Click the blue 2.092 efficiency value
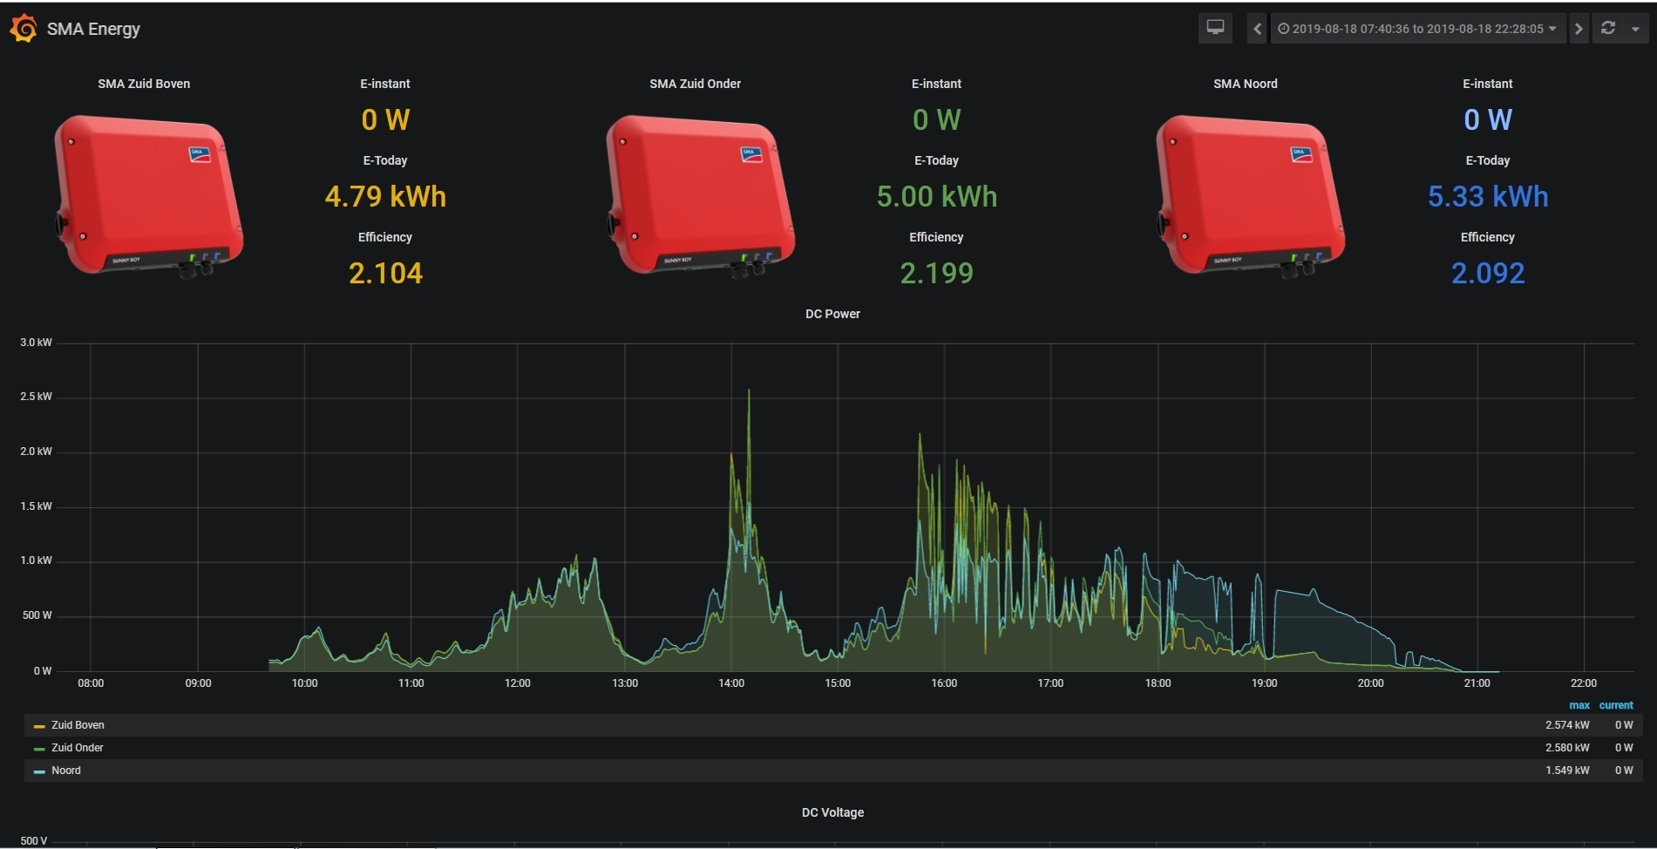The image size is (1657, 849). (1488, 273)
